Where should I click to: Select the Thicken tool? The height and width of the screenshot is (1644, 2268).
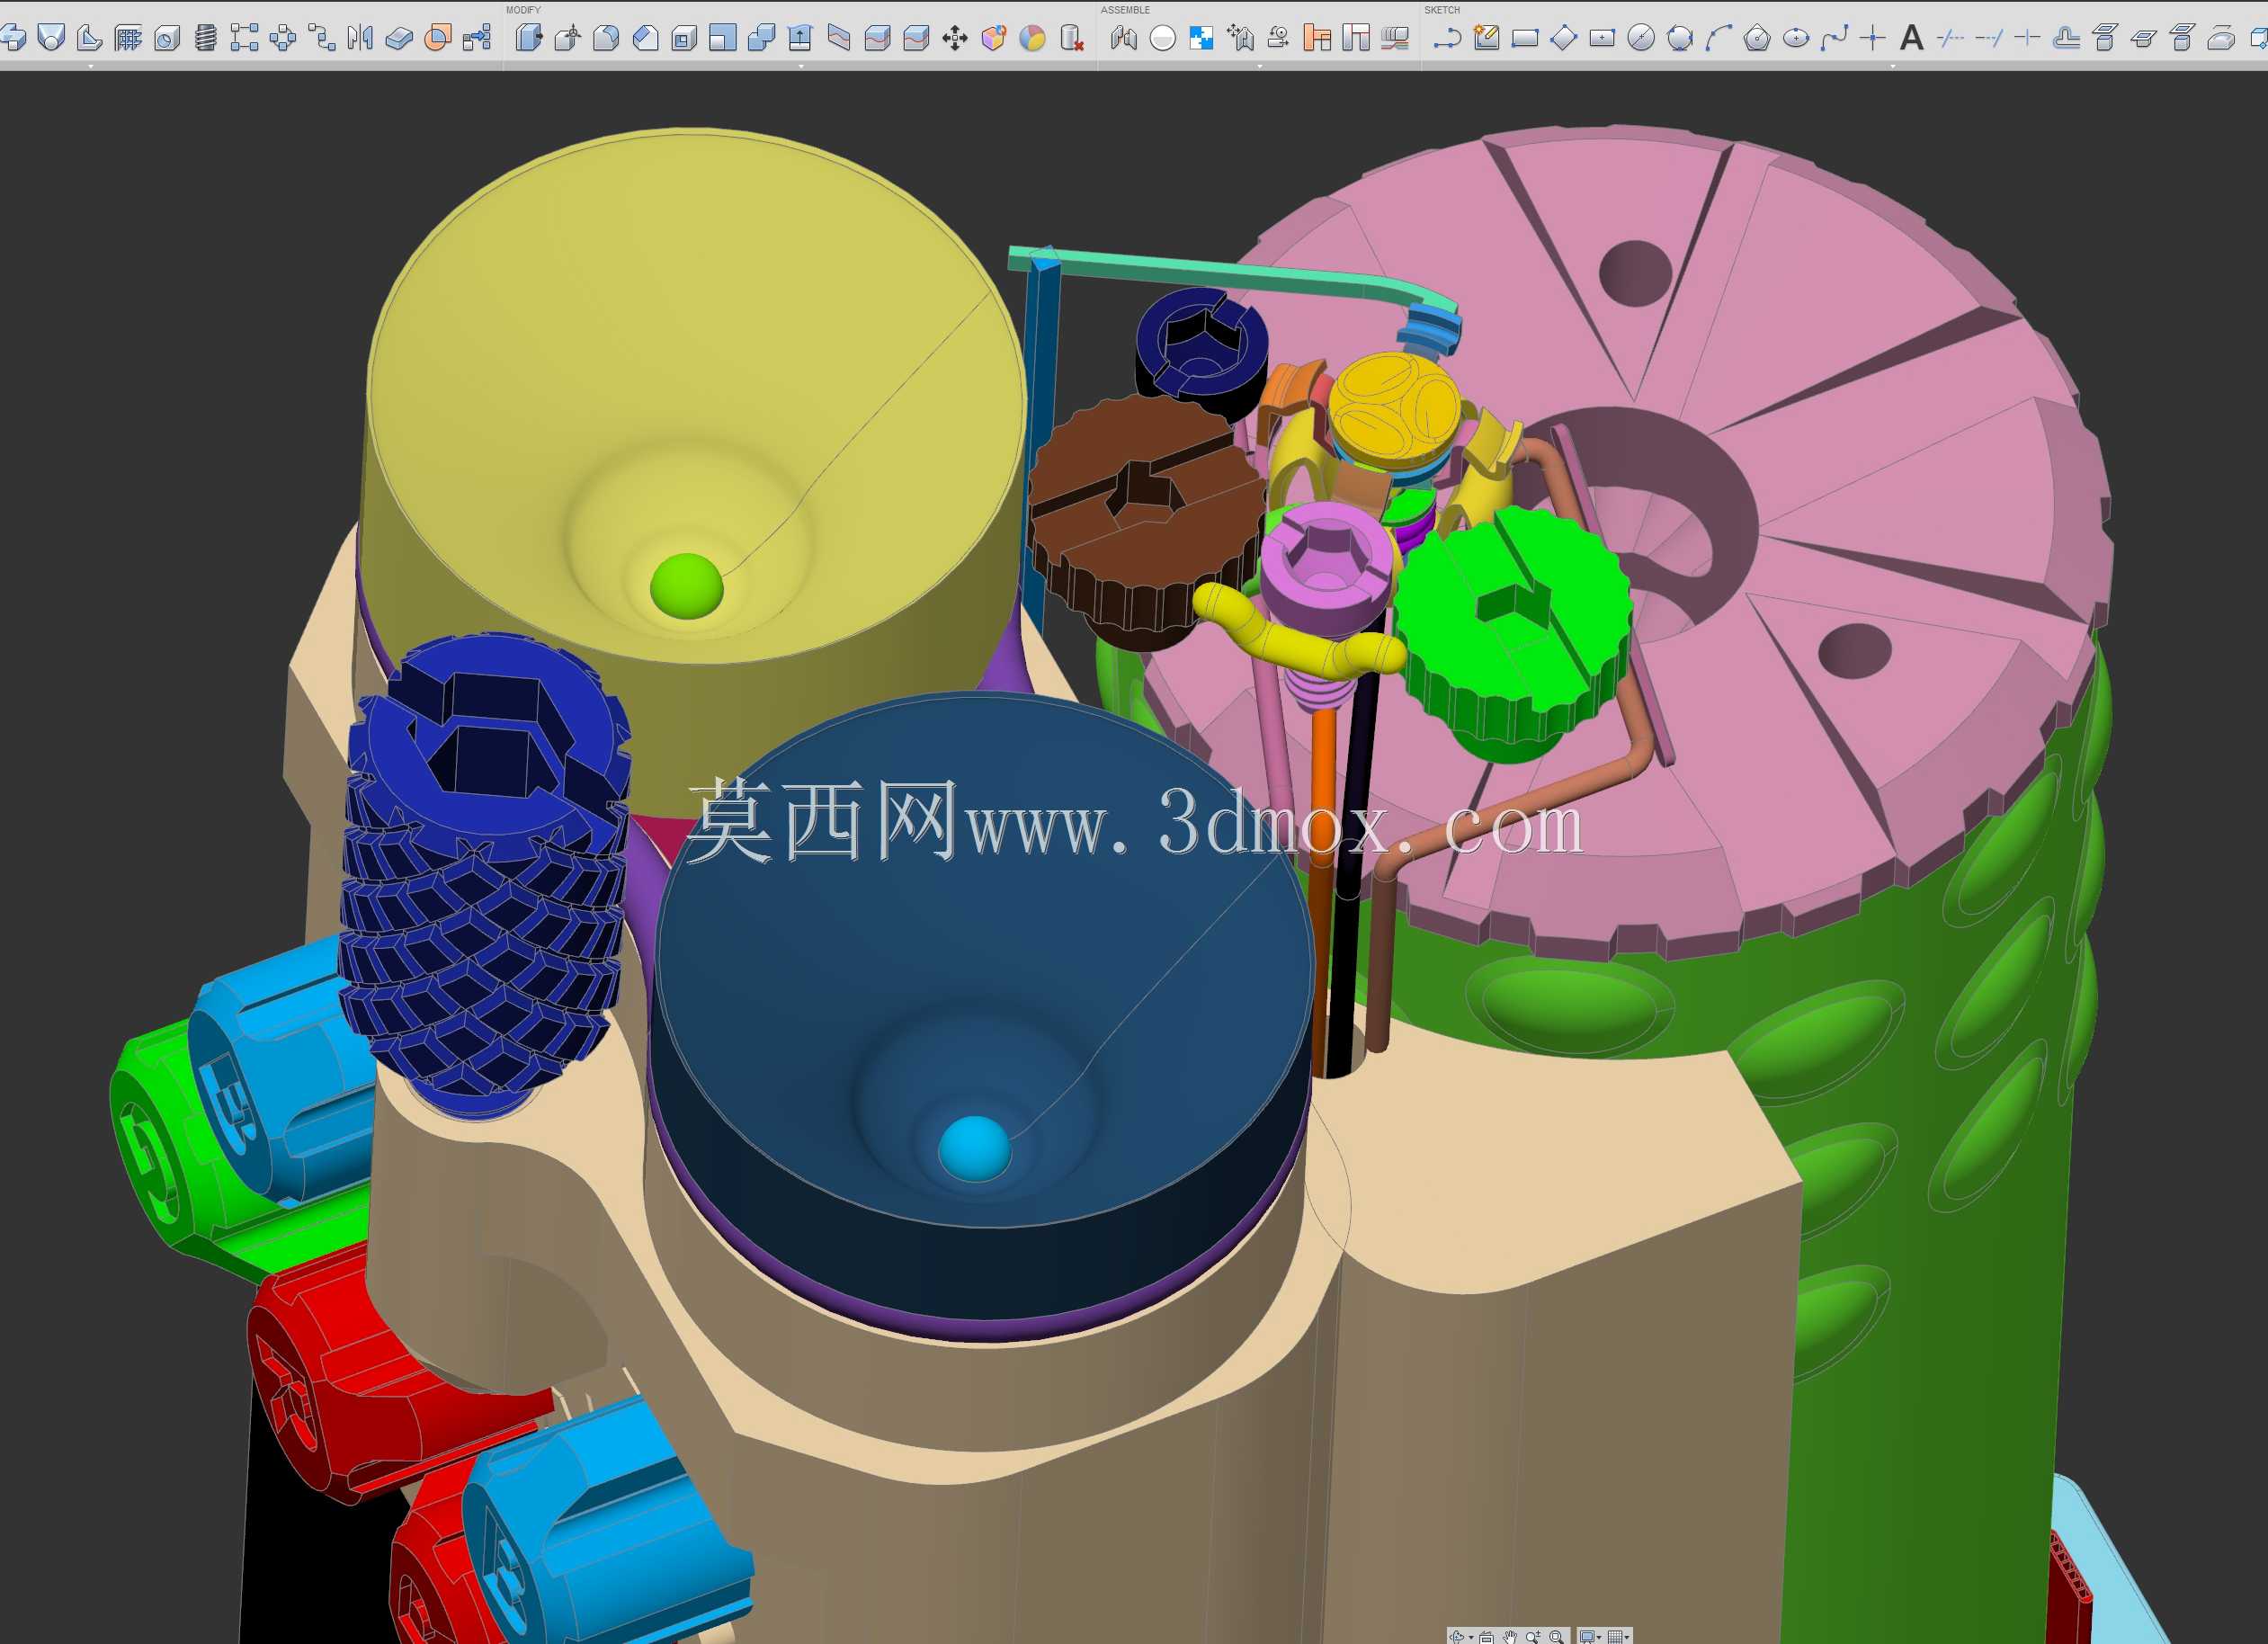(x=399, y=38)
